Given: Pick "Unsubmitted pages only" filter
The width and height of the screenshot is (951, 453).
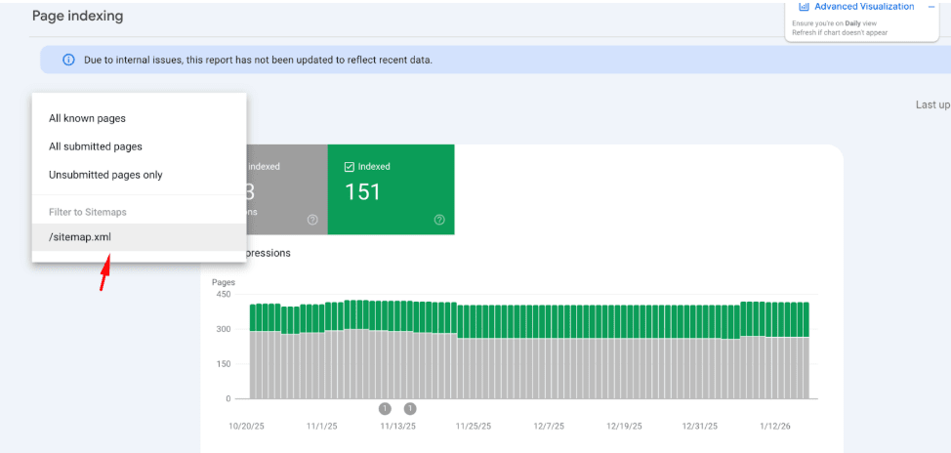Looking at the screenshot, I should [105, 175].
